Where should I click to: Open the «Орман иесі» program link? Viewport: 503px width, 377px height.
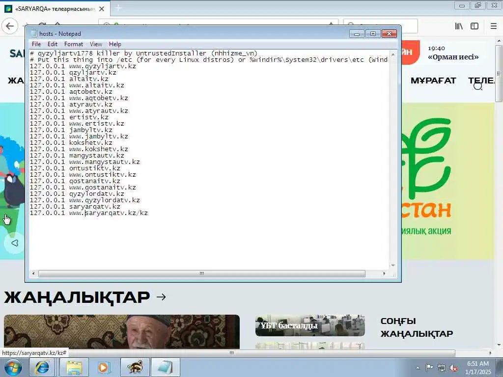coord(453,57)
